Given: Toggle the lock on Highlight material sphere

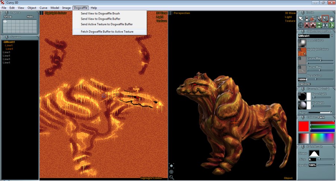Looking at the screenshot, I should (x=299, y=103).
